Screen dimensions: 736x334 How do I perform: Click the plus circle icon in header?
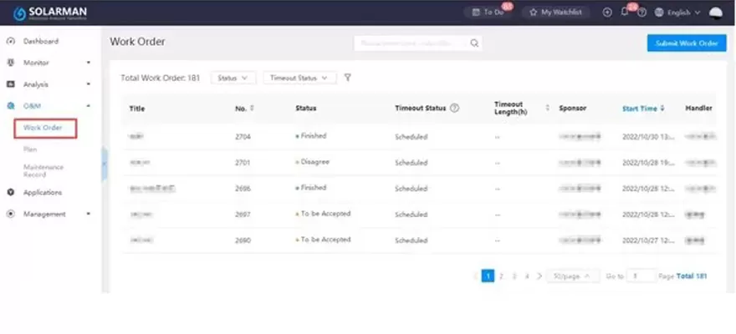tap(607, 13)
